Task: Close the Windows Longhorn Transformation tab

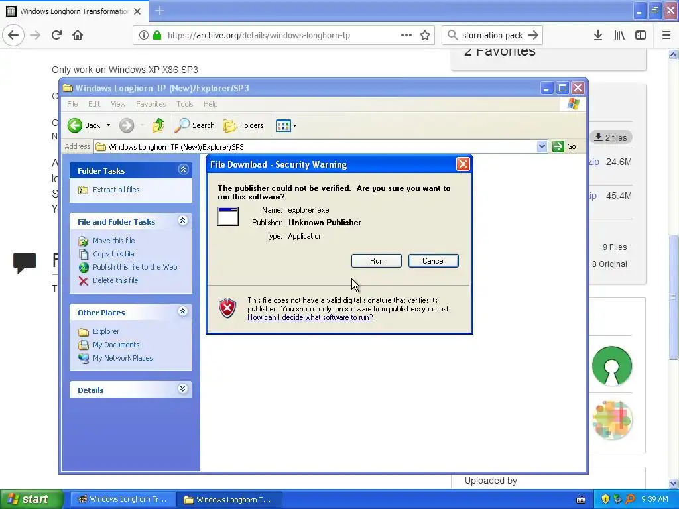Action: click(137, 11)
